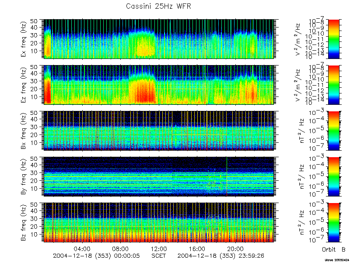Click the Ez spectrogram panel
The height and width of the screenshot is (262, 350).
click(x=159, y=85)
